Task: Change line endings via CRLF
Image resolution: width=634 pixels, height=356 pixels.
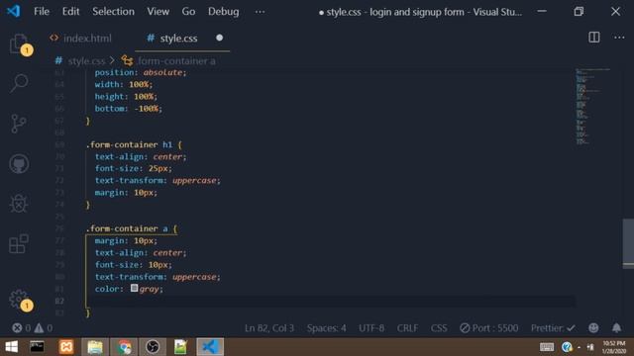Action: tap(407, 328)
